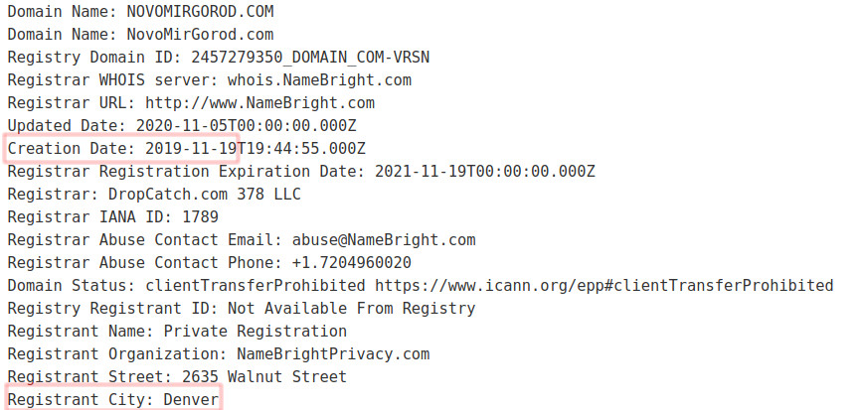Open the http://www.NameBright.com registrar URL
The width and height of the screenshot is (858, 410).
pyautogui.click(x=259, y=103)
